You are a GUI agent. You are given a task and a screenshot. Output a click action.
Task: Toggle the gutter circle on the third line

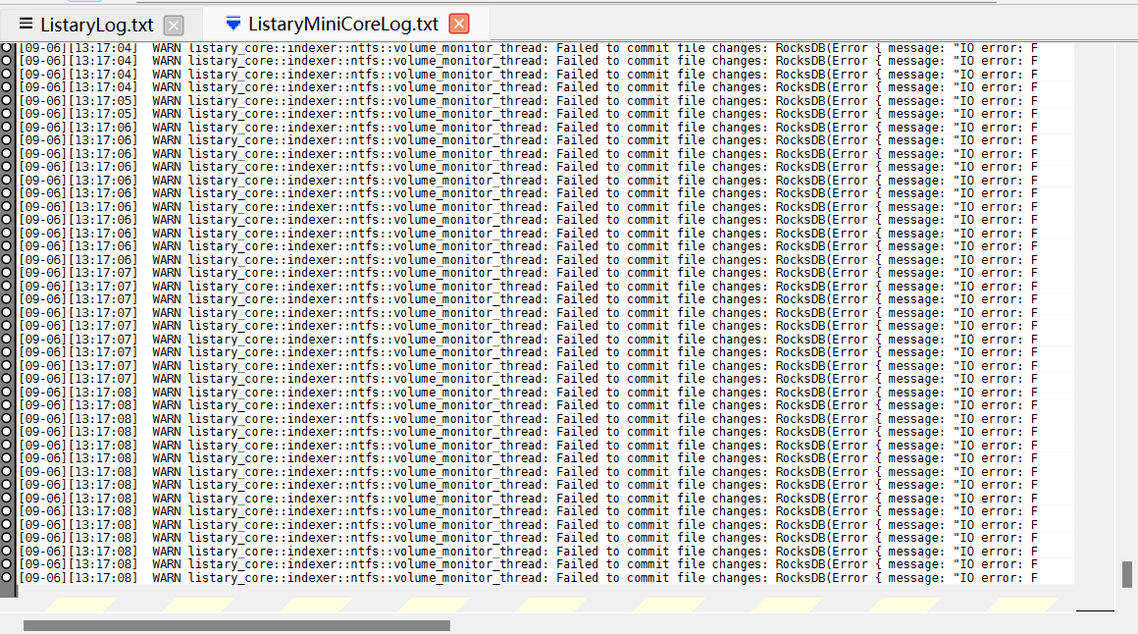pos(7,74)
